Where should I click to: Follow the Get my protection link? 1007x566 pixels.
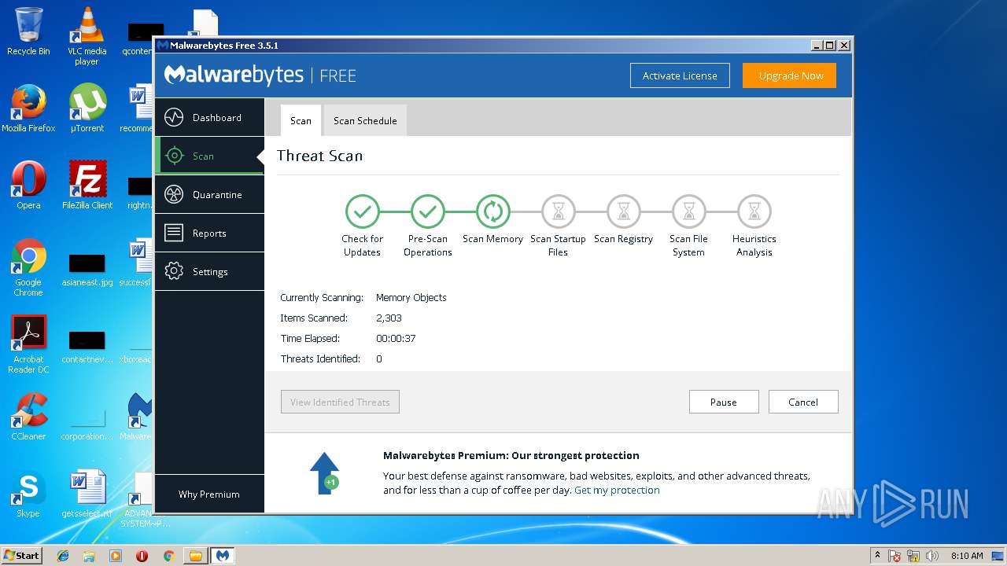(617, 490)
